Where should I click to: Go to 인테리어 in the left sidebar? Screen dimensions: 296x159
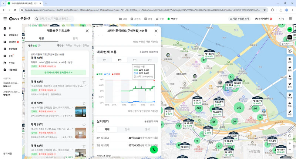pyautogui.click(x=11, y=42)
